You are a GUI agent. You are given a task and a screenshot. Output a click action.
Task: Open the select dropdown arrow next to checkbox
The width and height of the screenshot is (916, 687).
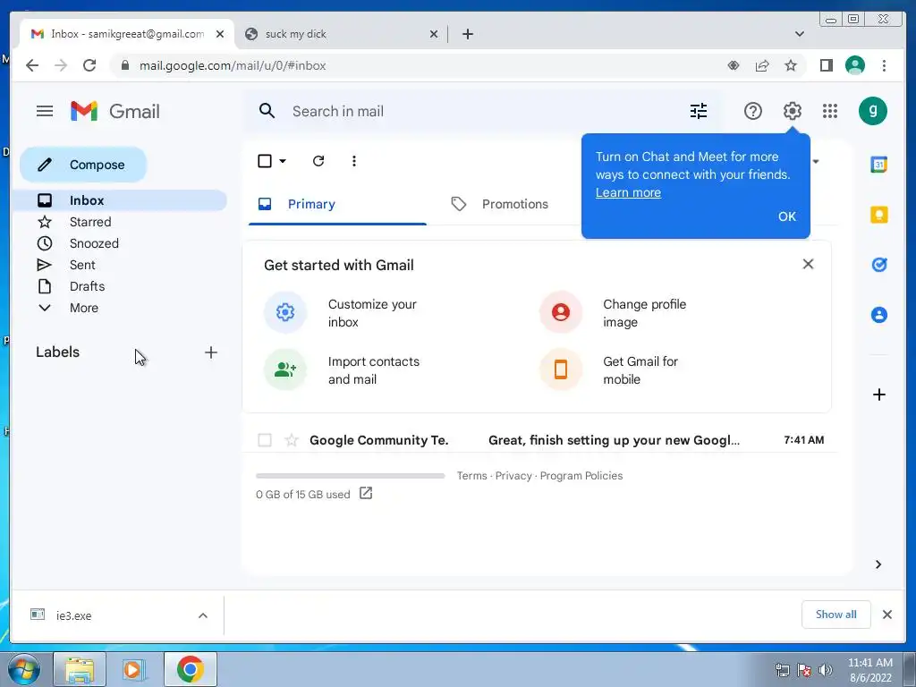283,161
